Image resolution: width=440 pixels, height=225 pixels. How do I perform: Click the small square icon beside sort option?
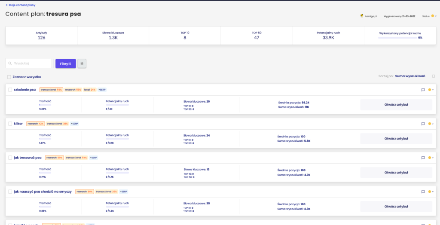coord(433,76)
